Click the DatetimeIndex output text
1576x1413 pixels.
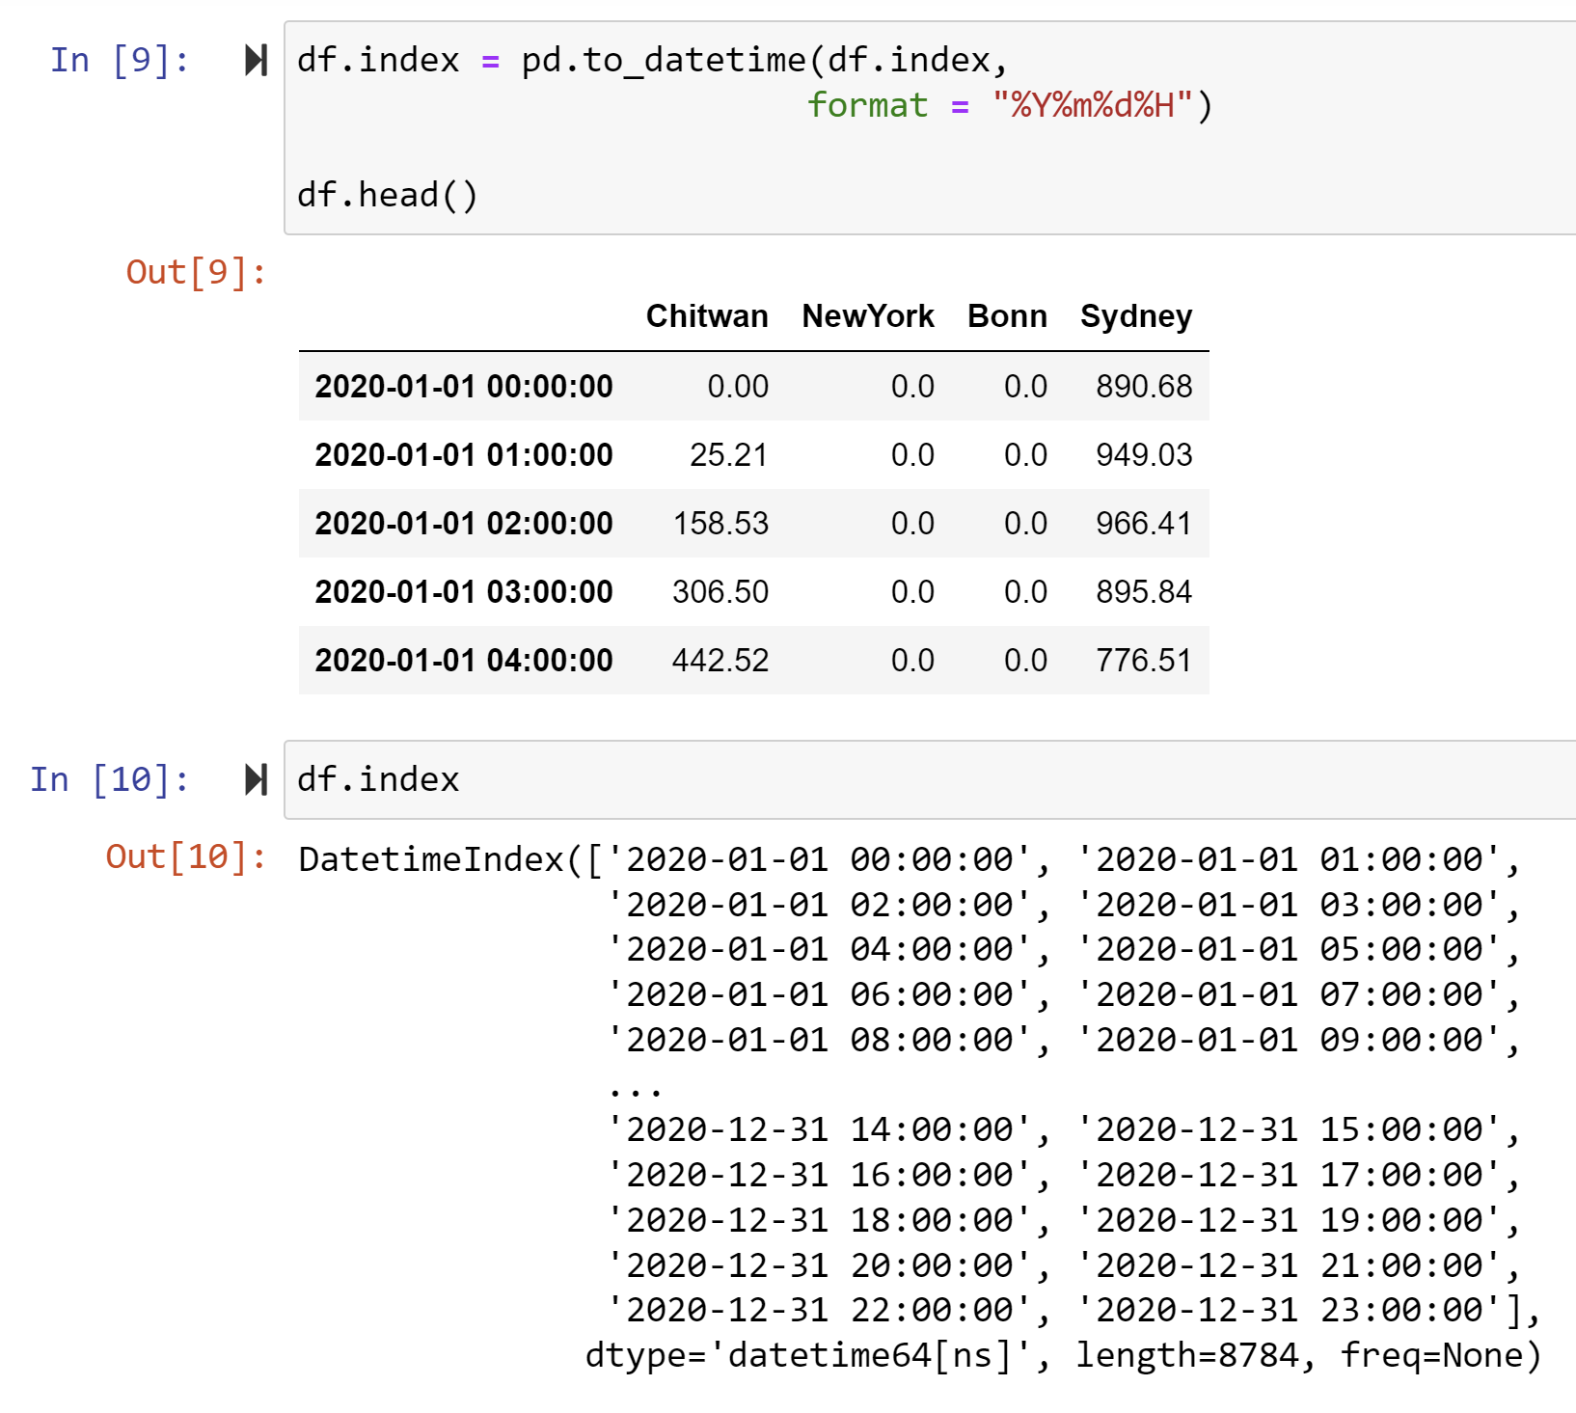coord(430,859)
